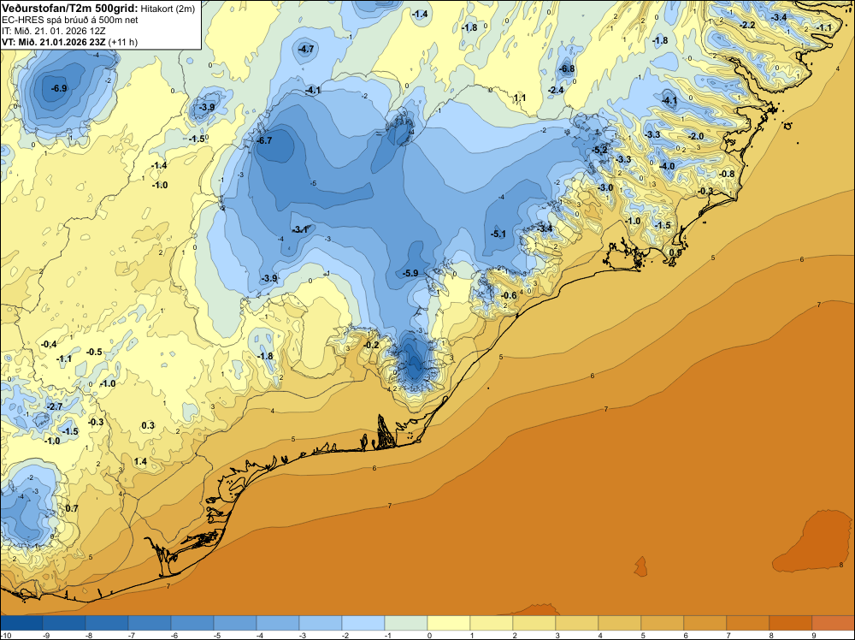Click the -2.4 temperature value
The height and width of the screenshot is (640, 855).
(556, 90)
